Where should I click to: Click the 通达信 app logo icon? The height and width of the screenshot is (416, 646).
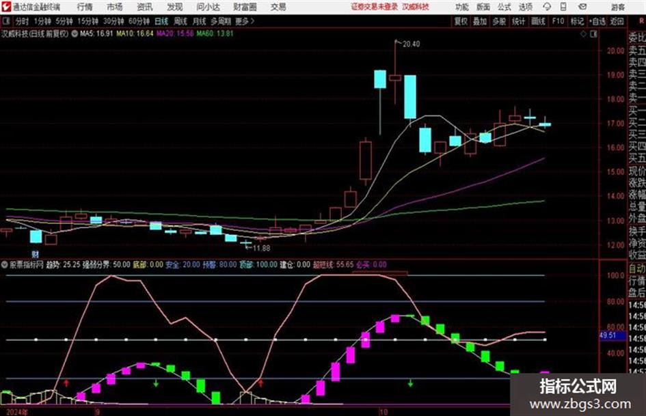(6, 7)
